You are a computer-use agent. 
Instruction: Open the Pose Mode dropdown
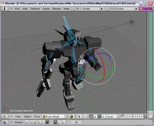click(x=54, y=116)
